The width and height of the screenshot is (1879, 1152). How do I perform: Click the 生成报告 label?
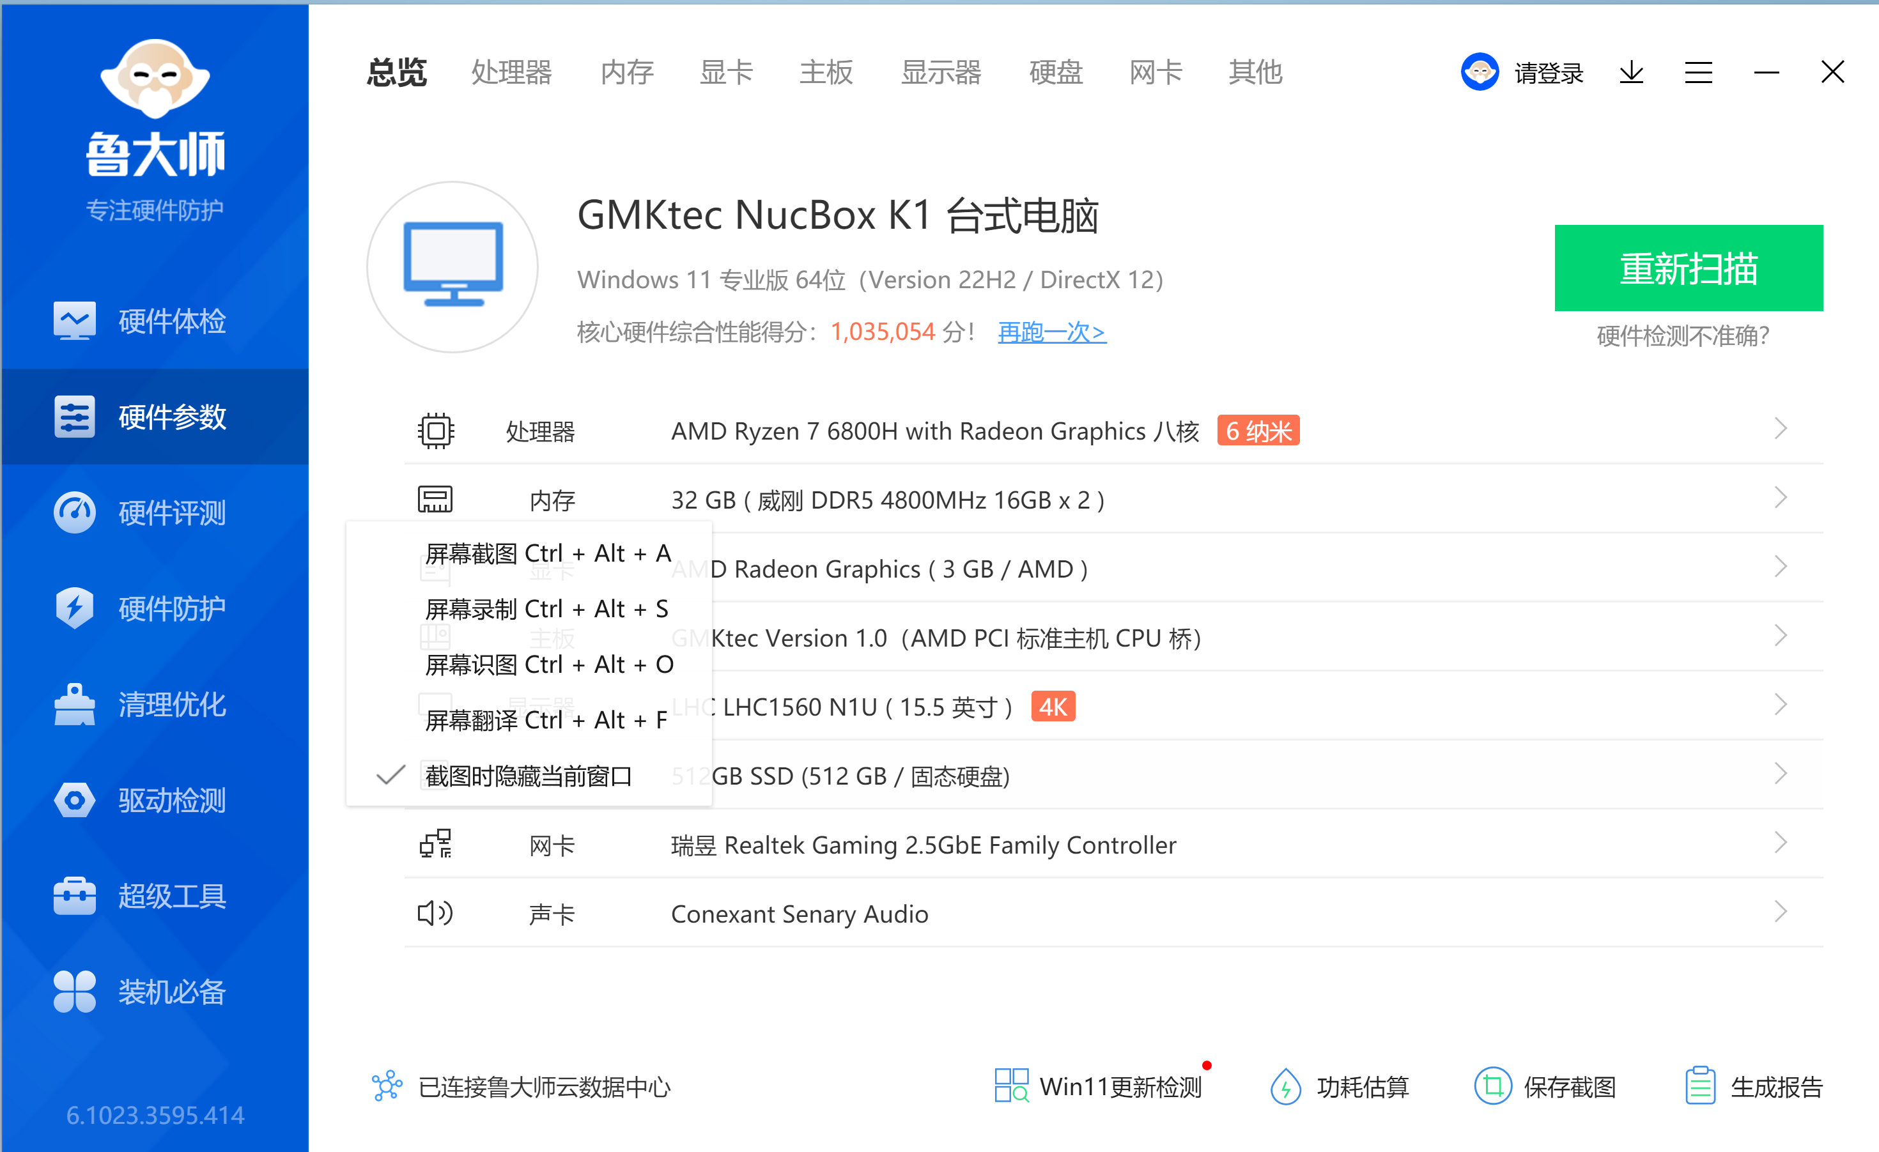1777,1086
